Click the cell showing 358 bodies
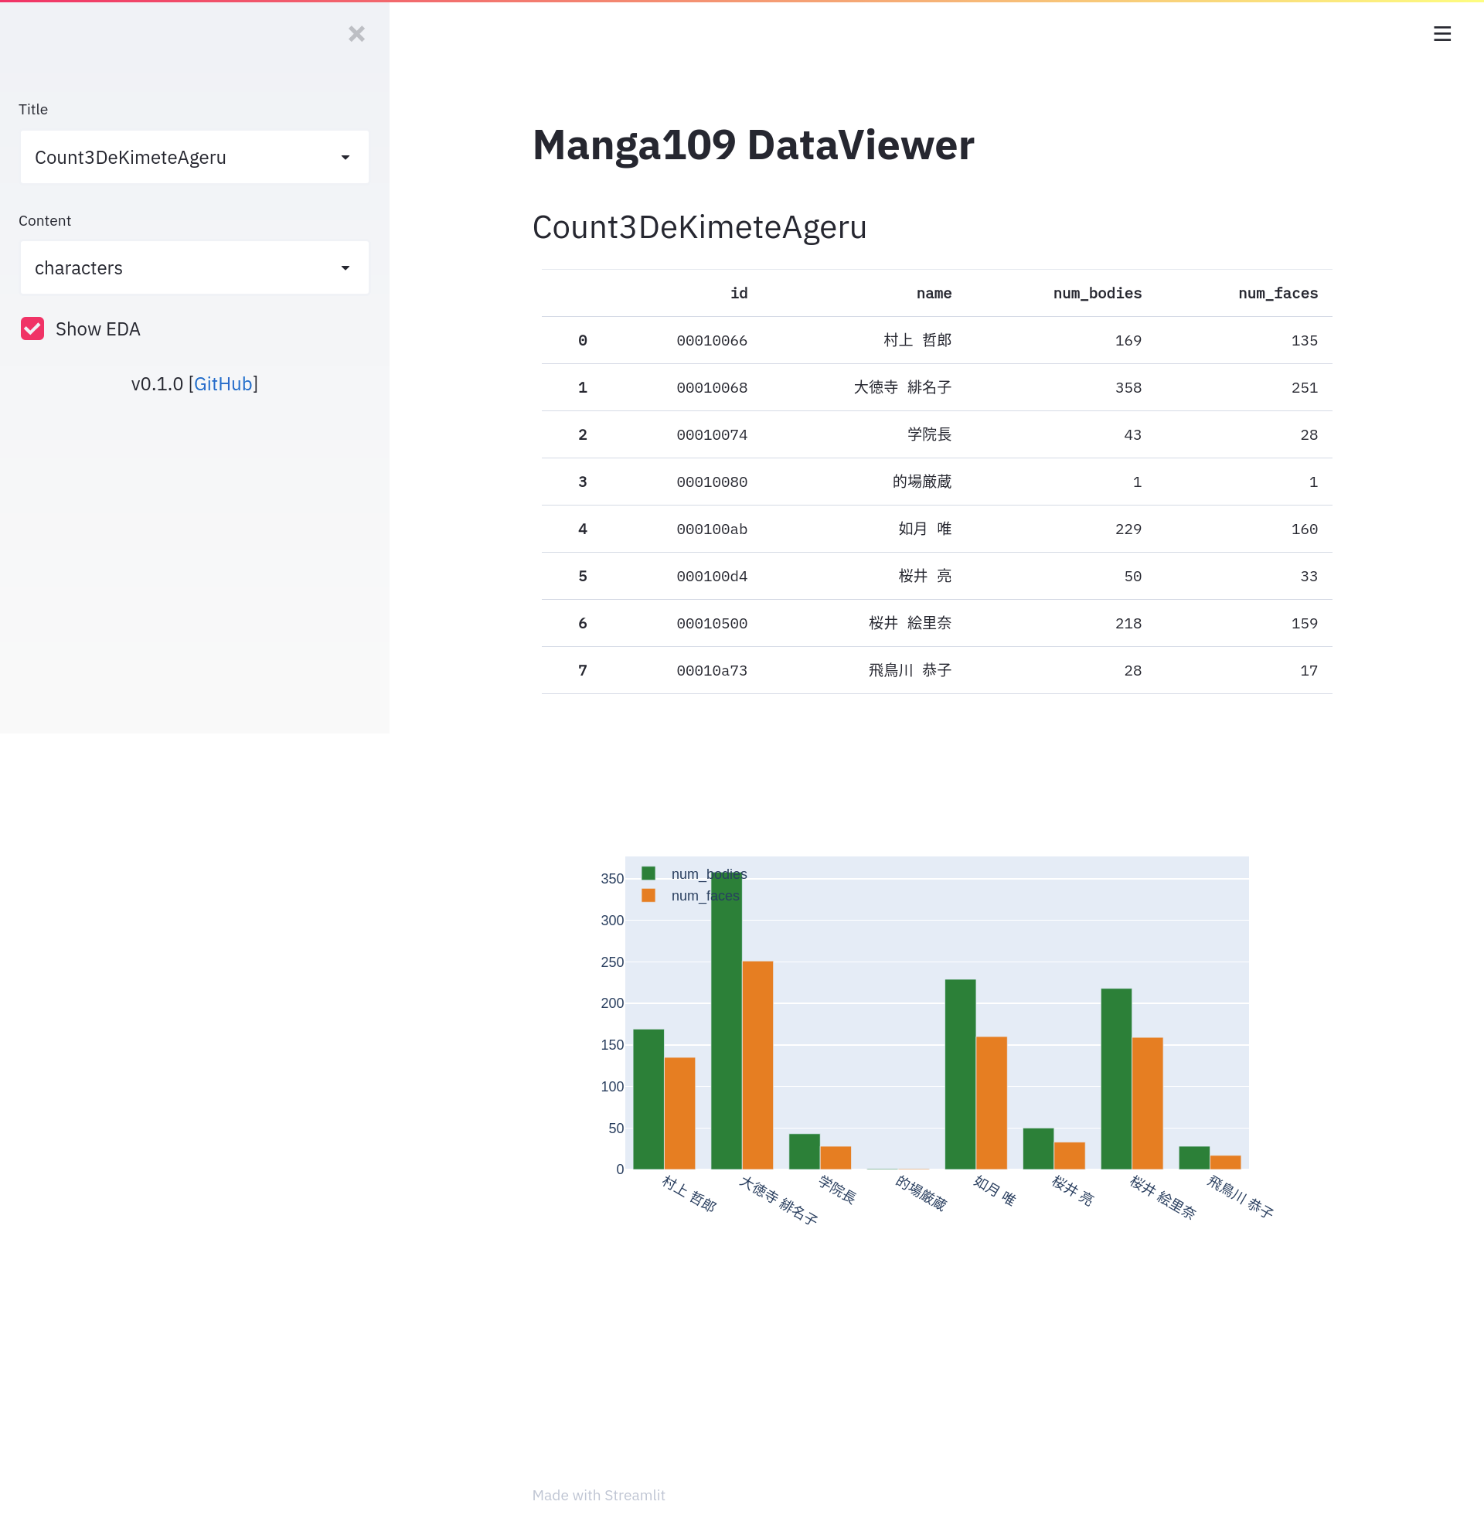1484x1515 pixels. pyautogui.click(x=1127, y=387)
